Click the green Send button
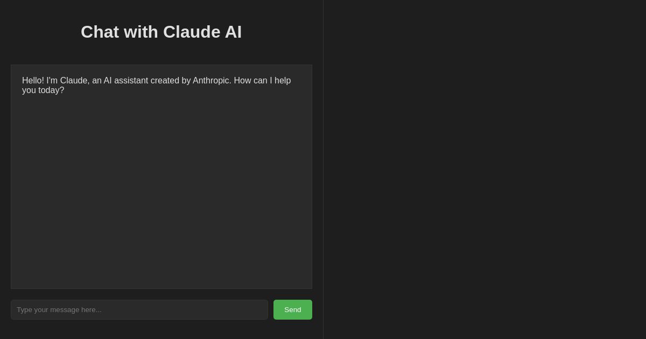The image size is (646, 339). 292,309
